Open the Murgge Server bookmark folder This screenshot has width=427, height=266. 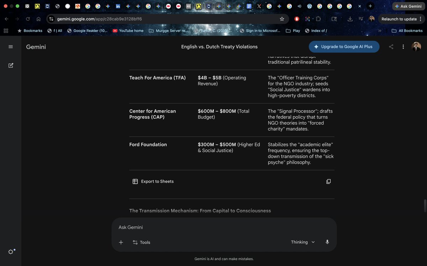[x=168, y=31]
